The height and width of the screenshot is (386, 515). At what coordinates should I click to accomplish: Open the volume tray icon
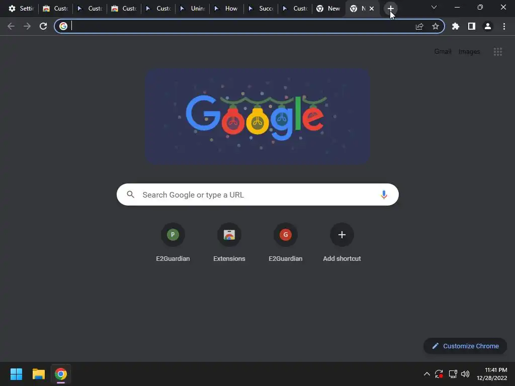tap(465, 374)
